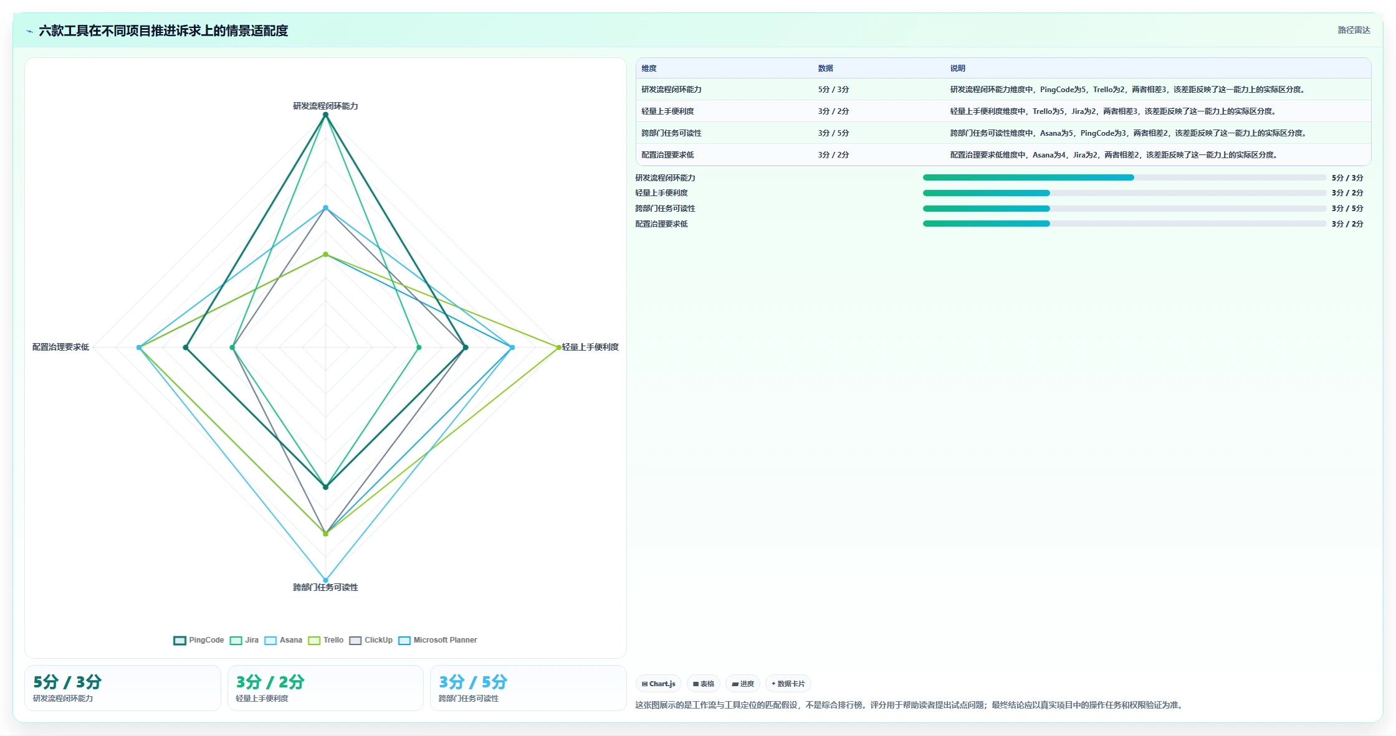Image resolution: width=1396 pixels, height=736 pixels.
Task: Click radar axis label 跨部门任务可读性
Action: tap(325, 587)
